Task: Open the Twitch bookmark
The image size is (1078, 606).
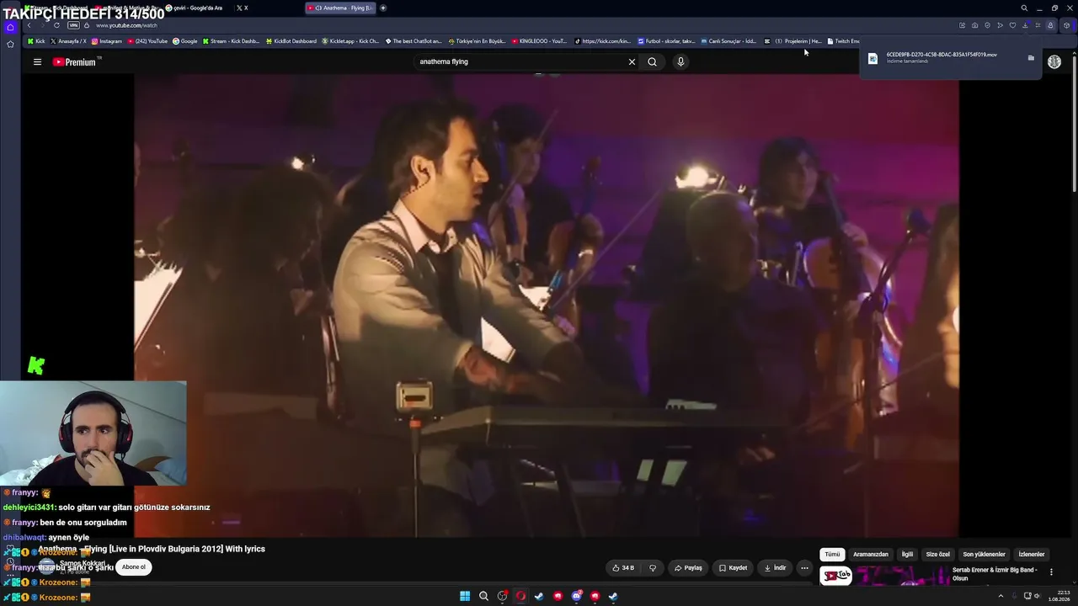Action: point(844,41)
